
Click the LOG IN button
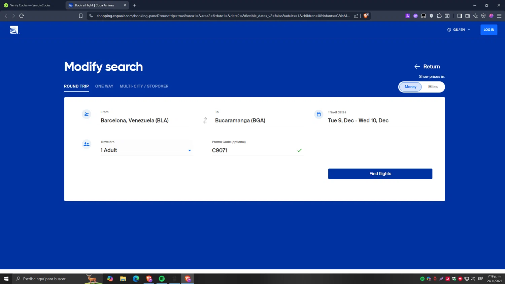click(489, 30)
